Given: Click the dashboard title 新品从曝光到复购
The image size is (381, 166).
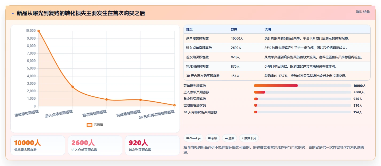Looking at the screenshot, I should [81, 13].
